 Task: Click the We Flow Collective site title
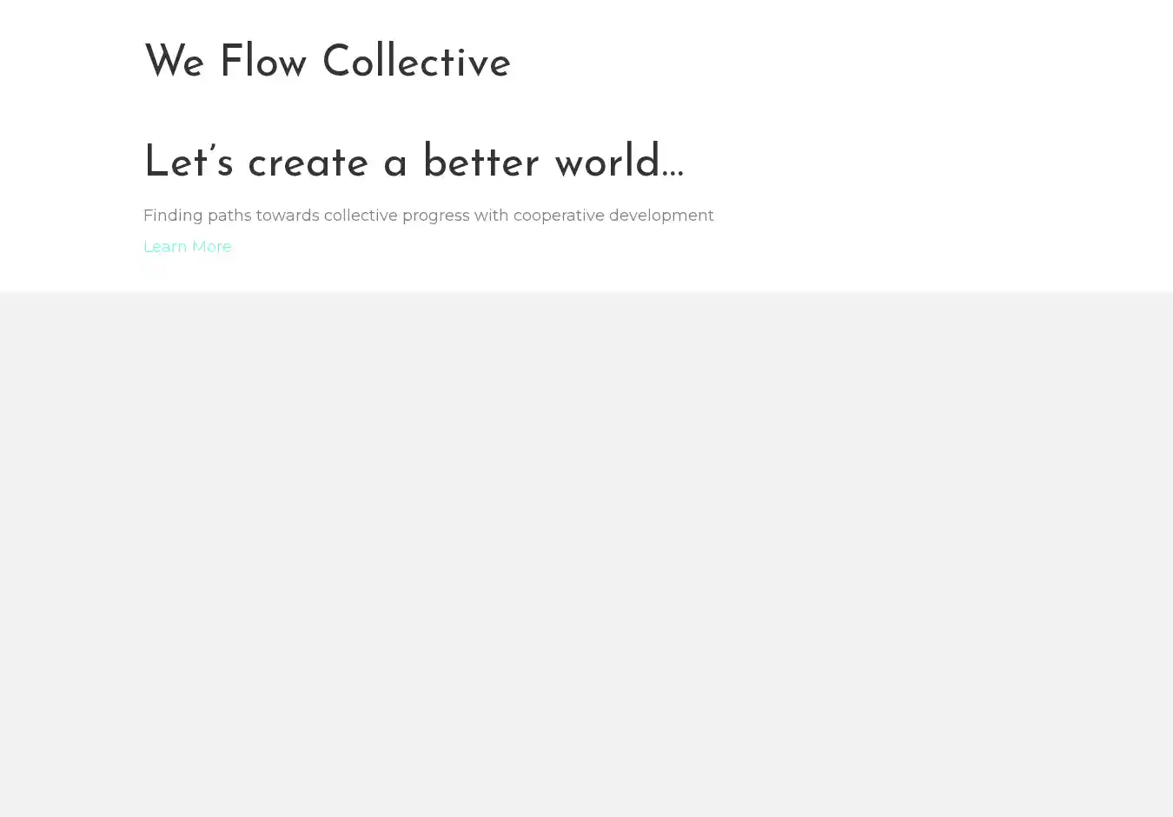tap(327, 63)
